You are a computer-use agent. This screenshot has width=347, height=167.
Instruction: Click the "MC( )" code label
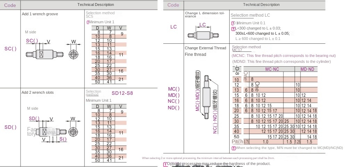click(x=174, y=89)
